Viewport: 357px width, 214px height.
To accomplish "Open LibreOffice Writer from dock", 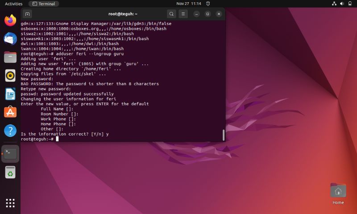I will 10,94.
